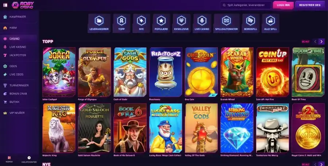This screenshot has height=166, width=328.
Task: Change language via Norsk selector
Action: point(9,159)
